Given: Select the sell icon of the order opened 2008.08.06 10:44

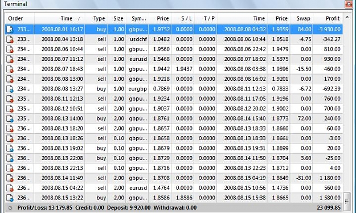Looking at the screenshot, I should [x=10, y=50].
